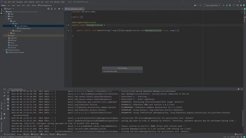The width and height of the screenshot is (246, 138).
Task: Click scroll down arrow in Run console
Action: tap(8, 96)
